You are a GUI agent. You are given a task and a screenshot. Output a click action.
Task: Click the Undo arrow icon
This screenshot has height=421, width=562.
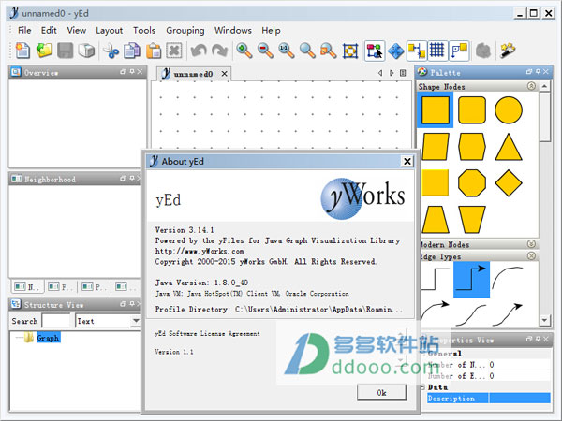click(199, 51)
